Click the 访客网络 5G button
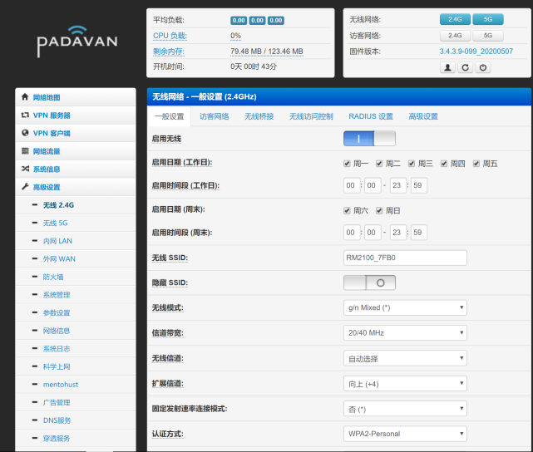Viewport: 533px width, 452px height. 488,36
